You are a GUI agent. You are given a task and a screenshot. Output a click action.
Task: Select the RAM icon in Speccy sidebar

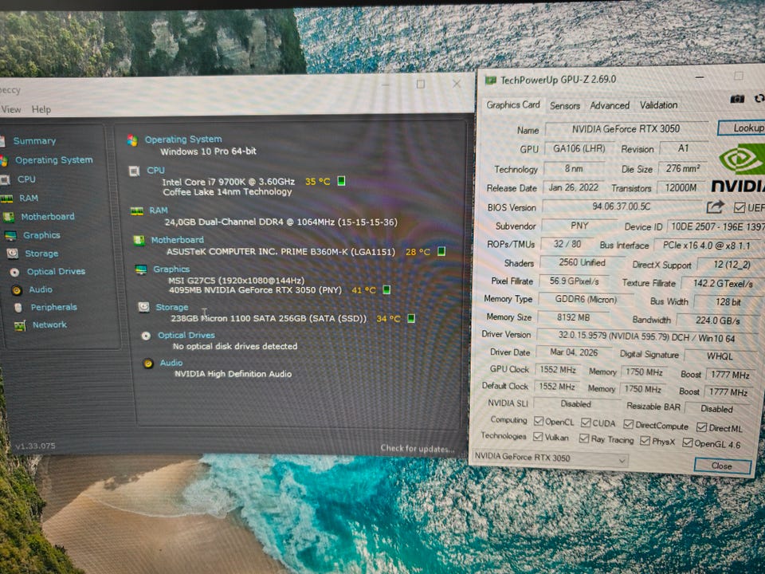(x=6, y=199)
